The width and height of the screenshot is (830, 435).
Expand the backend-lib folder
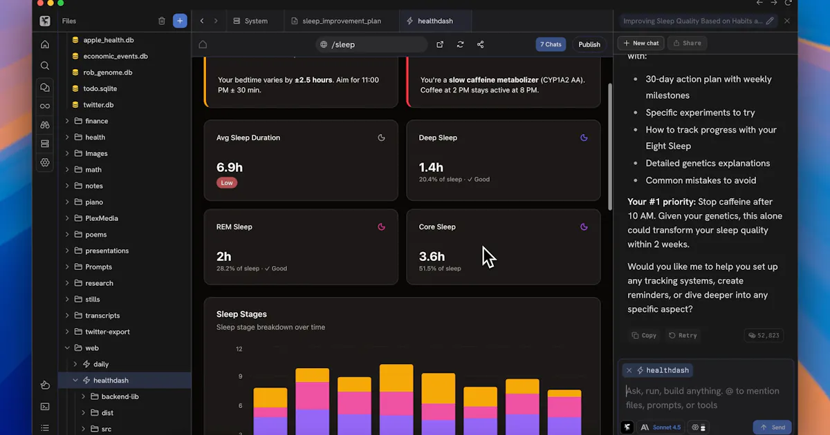click(x=84, y=396)
